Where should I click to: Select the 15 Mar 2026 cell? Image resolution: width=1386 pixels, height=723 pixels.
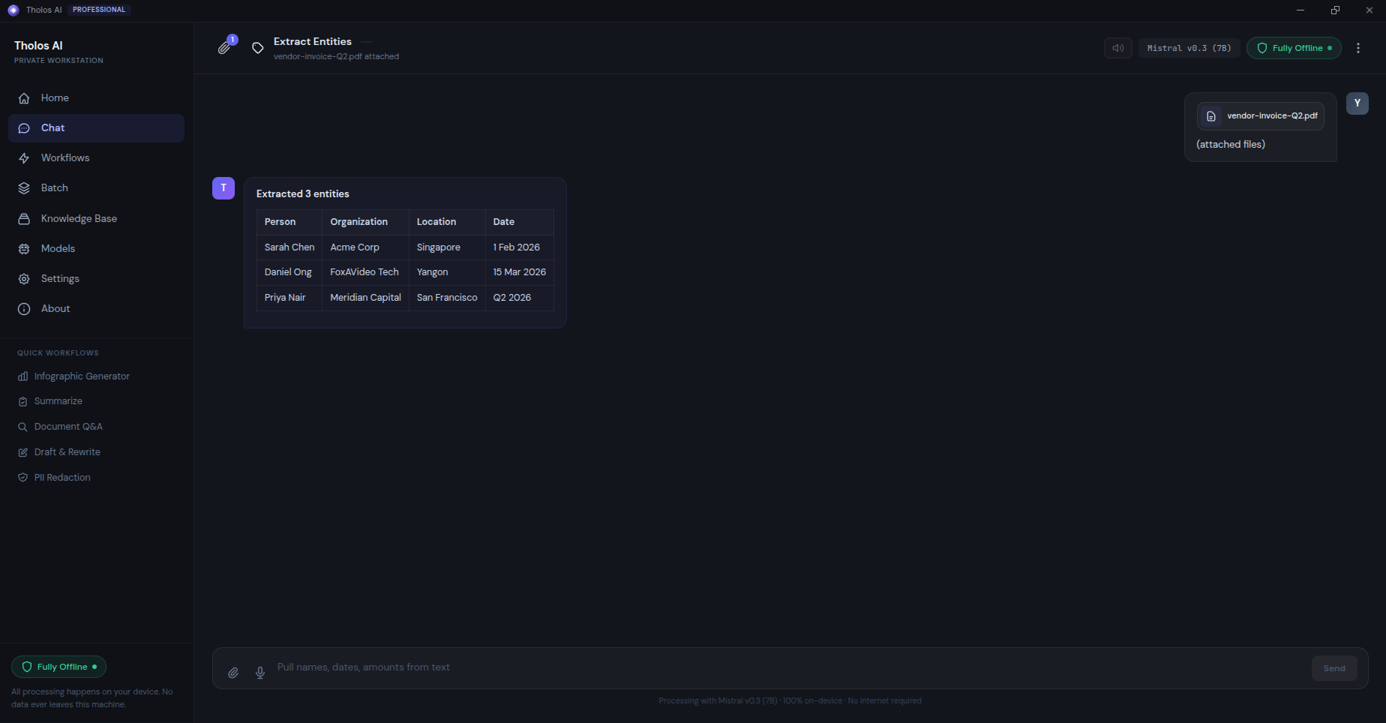pos(520,272)
